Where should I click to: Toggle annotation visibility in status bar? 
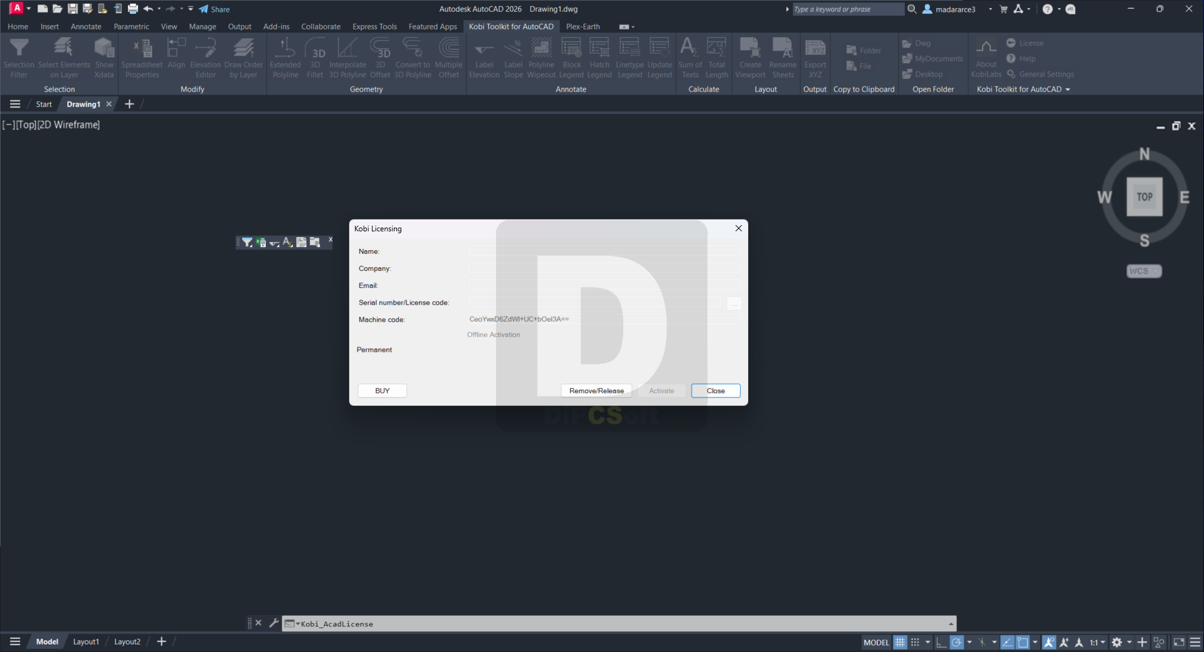(x=1049, y=642)
